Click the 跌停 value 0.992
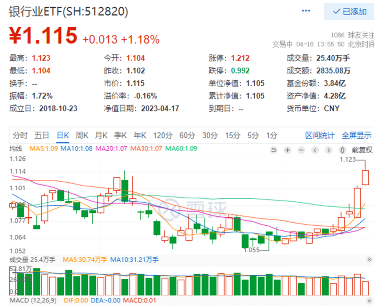 pos(240,70)
